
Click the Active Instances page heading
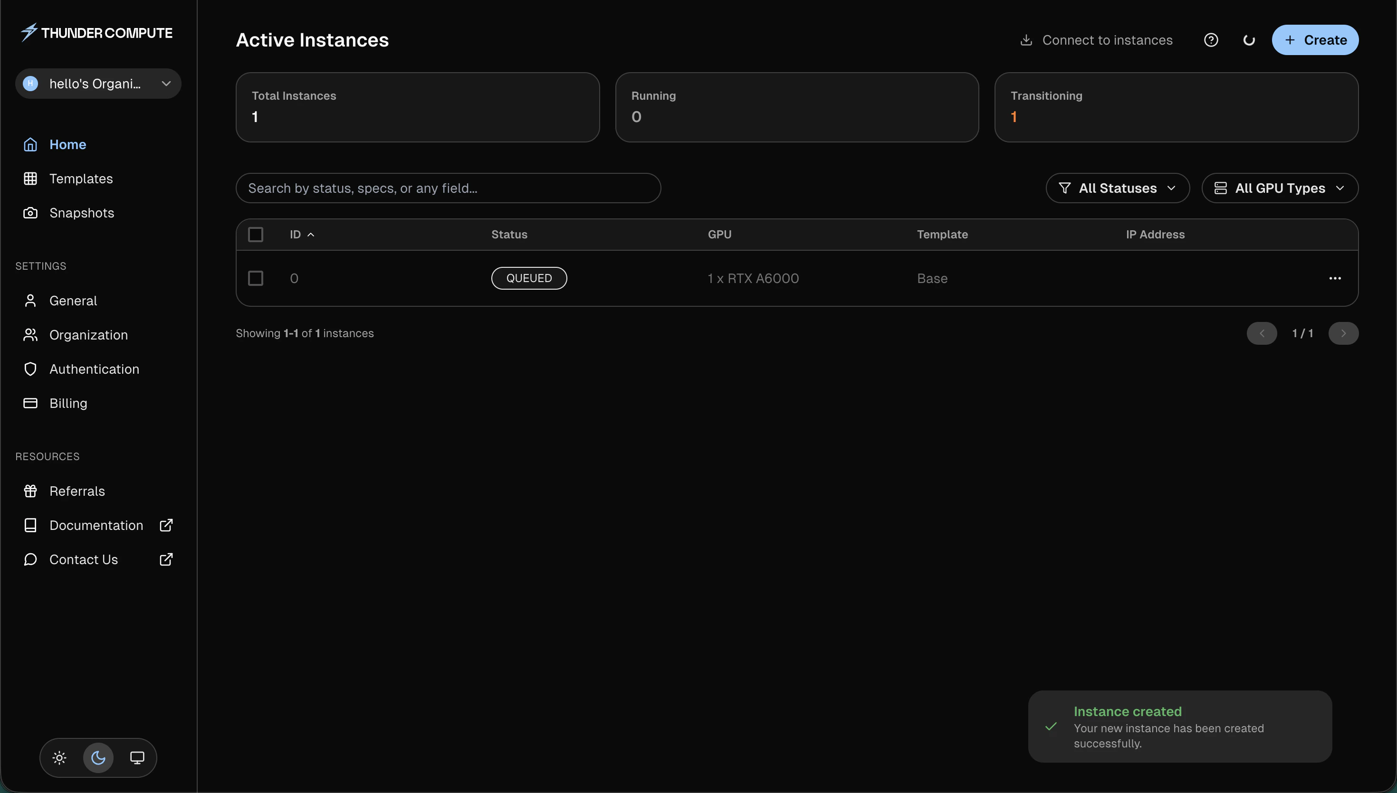tap(312, 40)
